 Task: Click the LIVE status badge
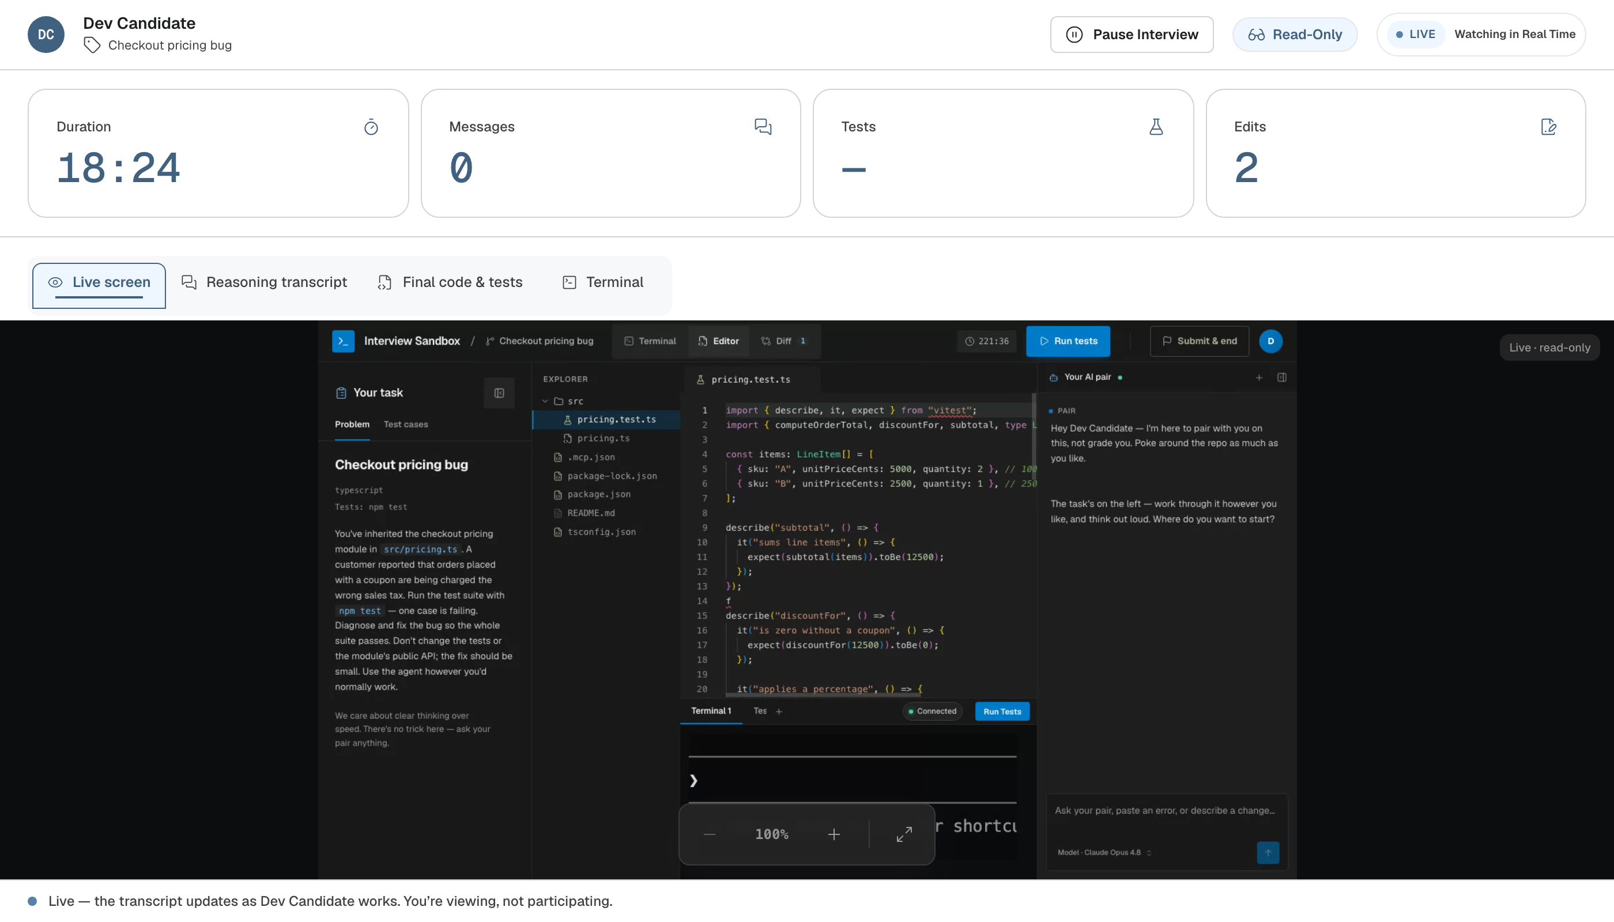1416,34
